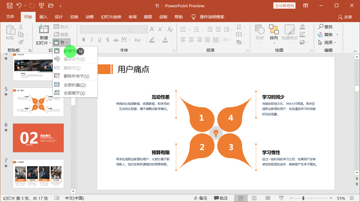
Task: Click the Save icon in quick access toolbar
Action: pyautogui.click(x=9, y=6)
